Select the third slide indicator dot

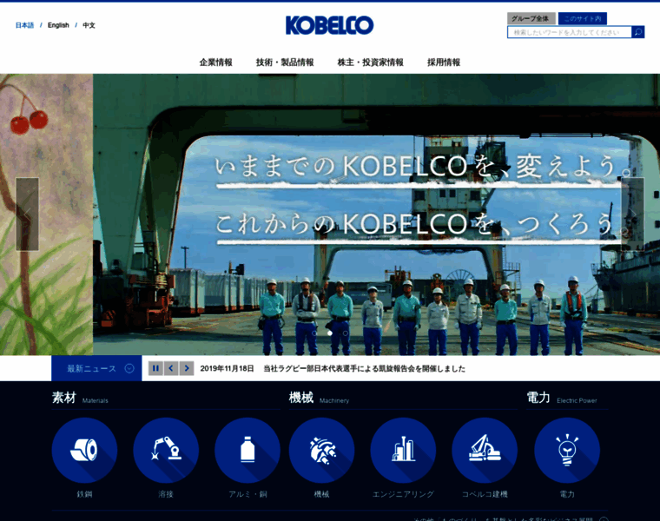pos(345,333)
